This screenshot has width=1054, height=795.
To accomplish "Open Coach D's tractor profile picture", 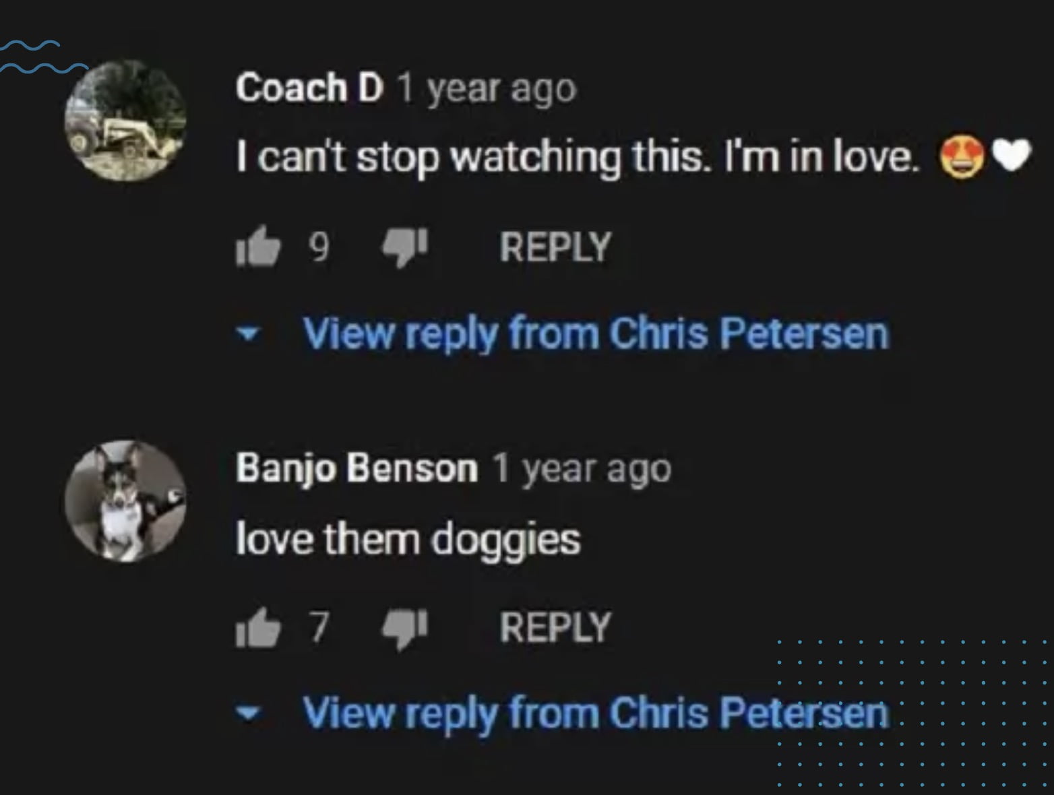I will pos(126,121).
